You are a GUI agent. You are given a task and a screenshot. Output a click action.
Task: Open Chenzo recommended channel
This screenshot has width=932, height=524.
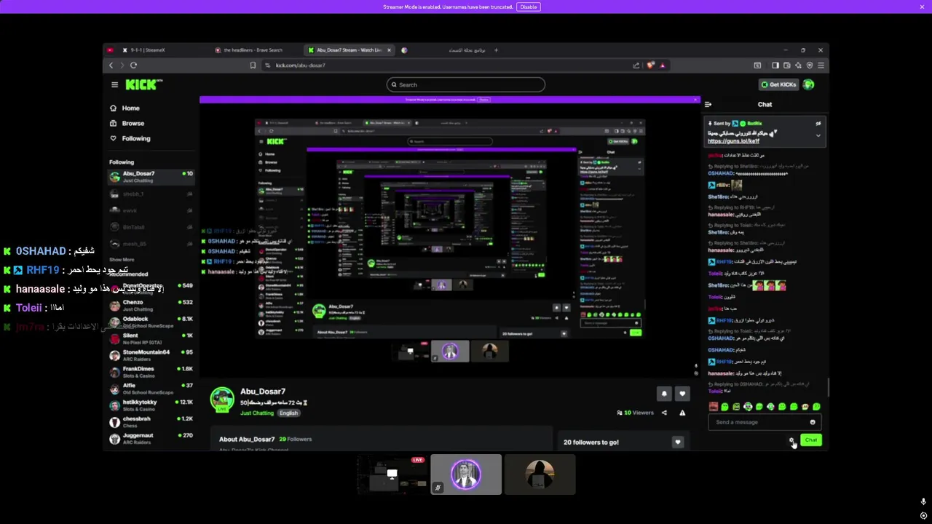pos(151,305)
